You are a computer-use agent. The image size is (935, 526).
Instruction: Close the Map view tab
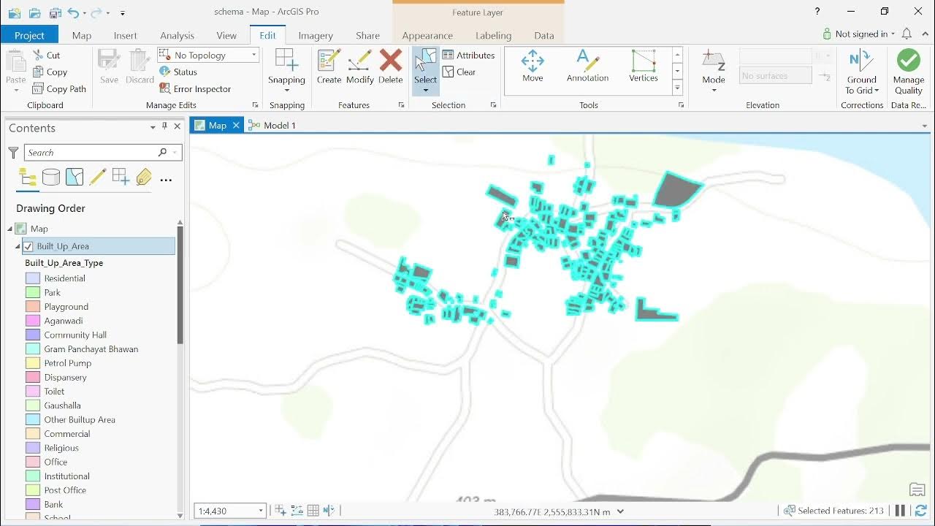(x=236, y=126)
